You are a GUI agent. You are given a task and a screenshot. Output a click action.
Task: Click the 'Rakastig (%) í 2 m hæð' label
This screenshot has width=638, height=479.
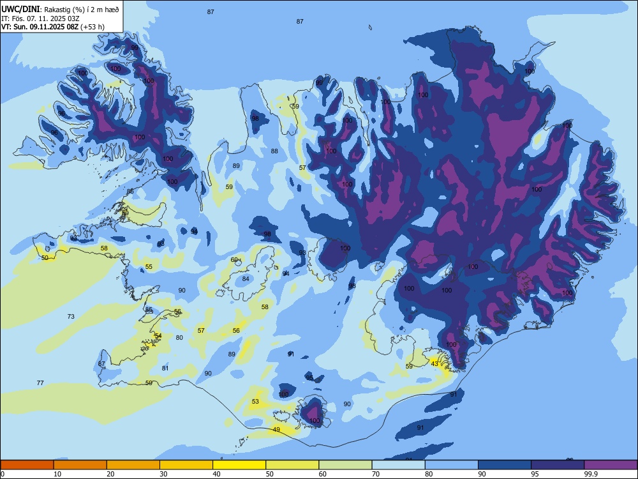point(82,10)
